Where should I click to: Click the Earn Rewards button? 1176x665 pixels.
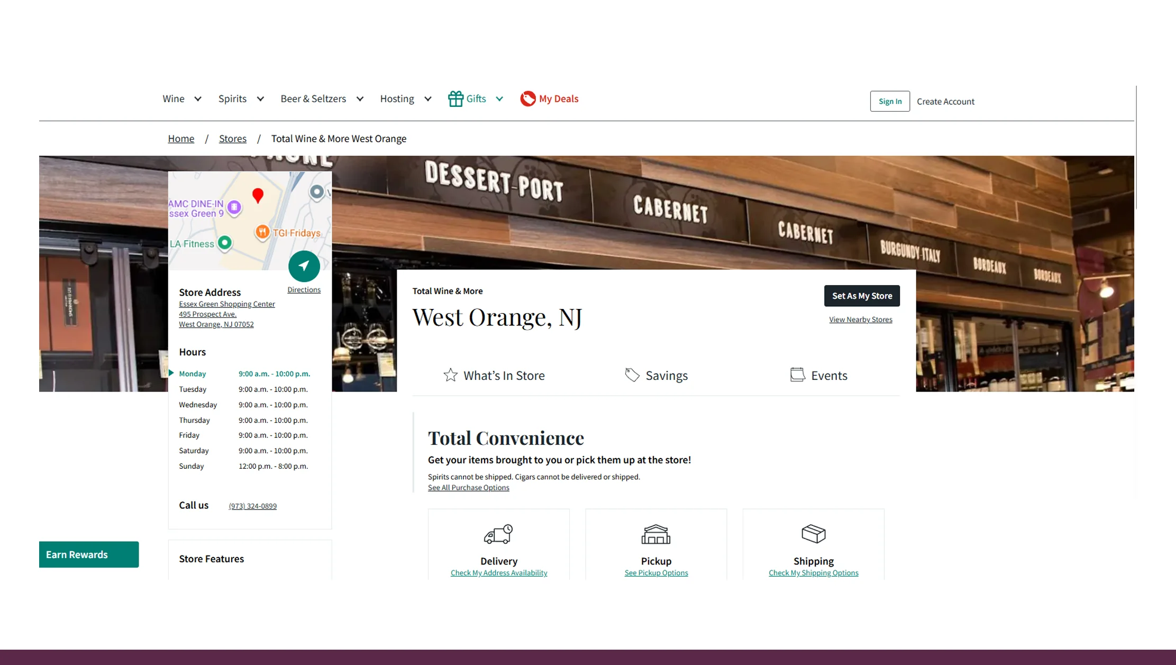[x=88, y=554]
